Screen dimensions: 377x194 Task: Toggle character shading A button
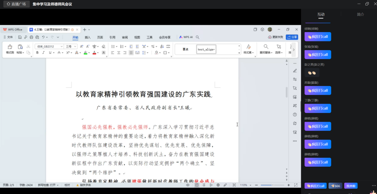pyautogui.click(x=103, y=53)
